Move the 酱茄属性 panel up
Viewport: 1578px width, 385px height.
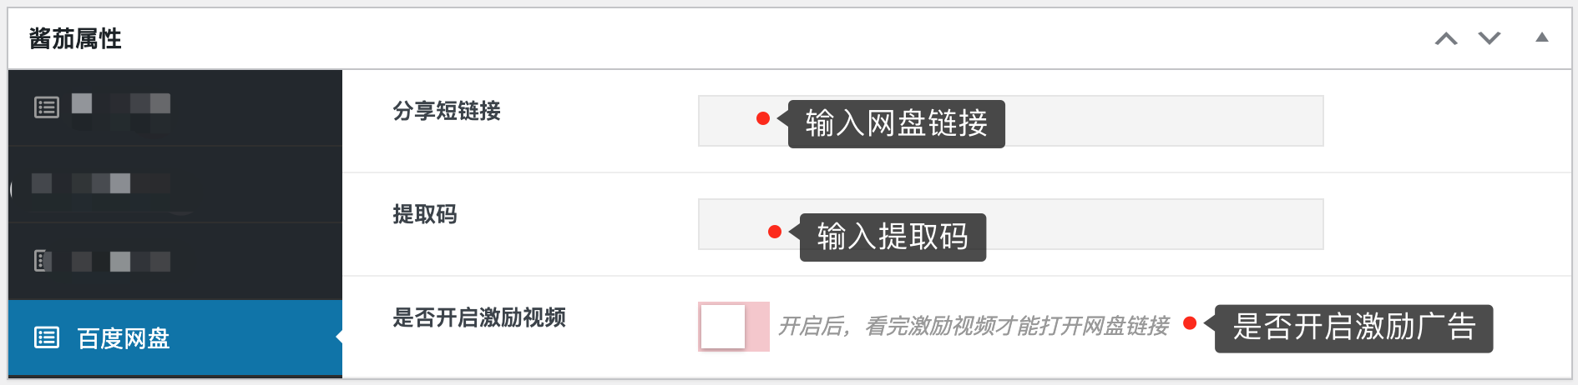[1446, 38]
